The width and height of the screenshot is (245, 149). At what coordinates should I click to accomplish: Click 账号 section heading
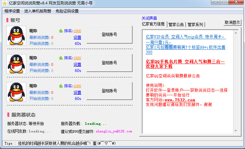point(15,20)
